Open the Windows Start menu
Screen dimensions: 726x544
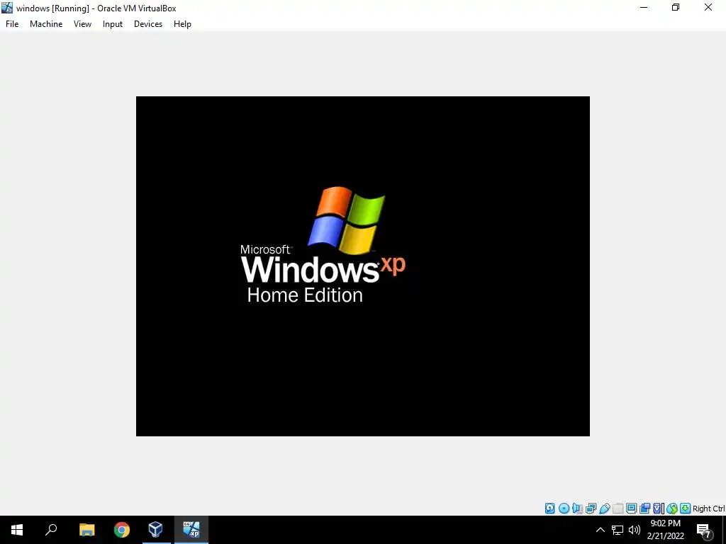pyautogui.click(x=17, y=530)
